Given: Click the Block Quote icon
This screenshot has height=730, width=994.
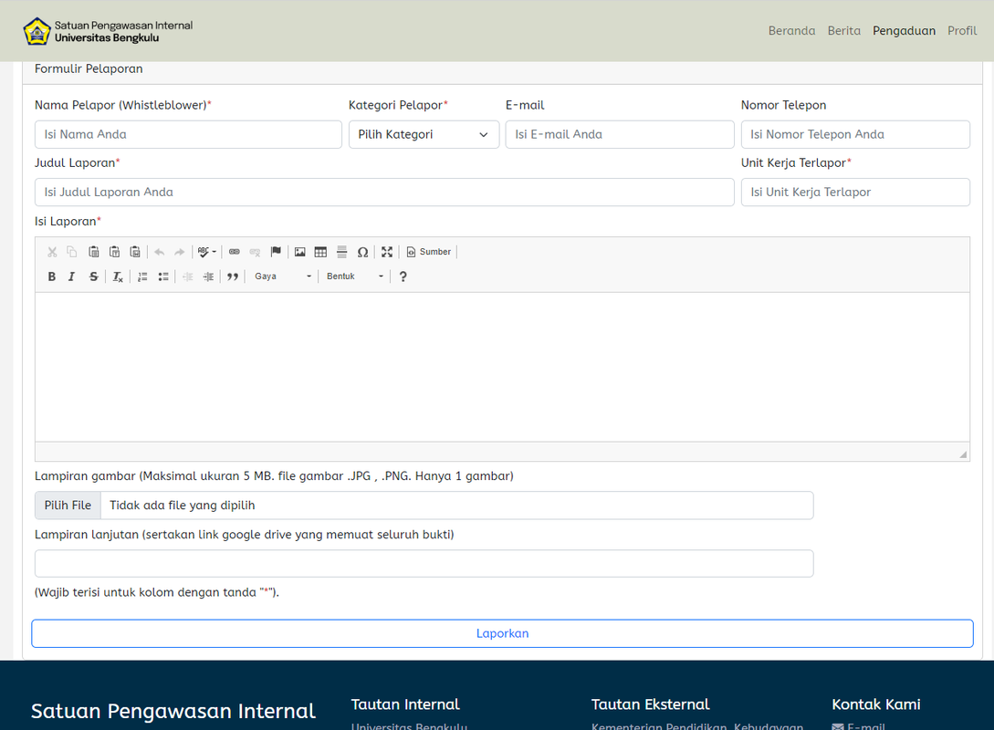Looking at the screenshot, I should [x=233, y=276].
